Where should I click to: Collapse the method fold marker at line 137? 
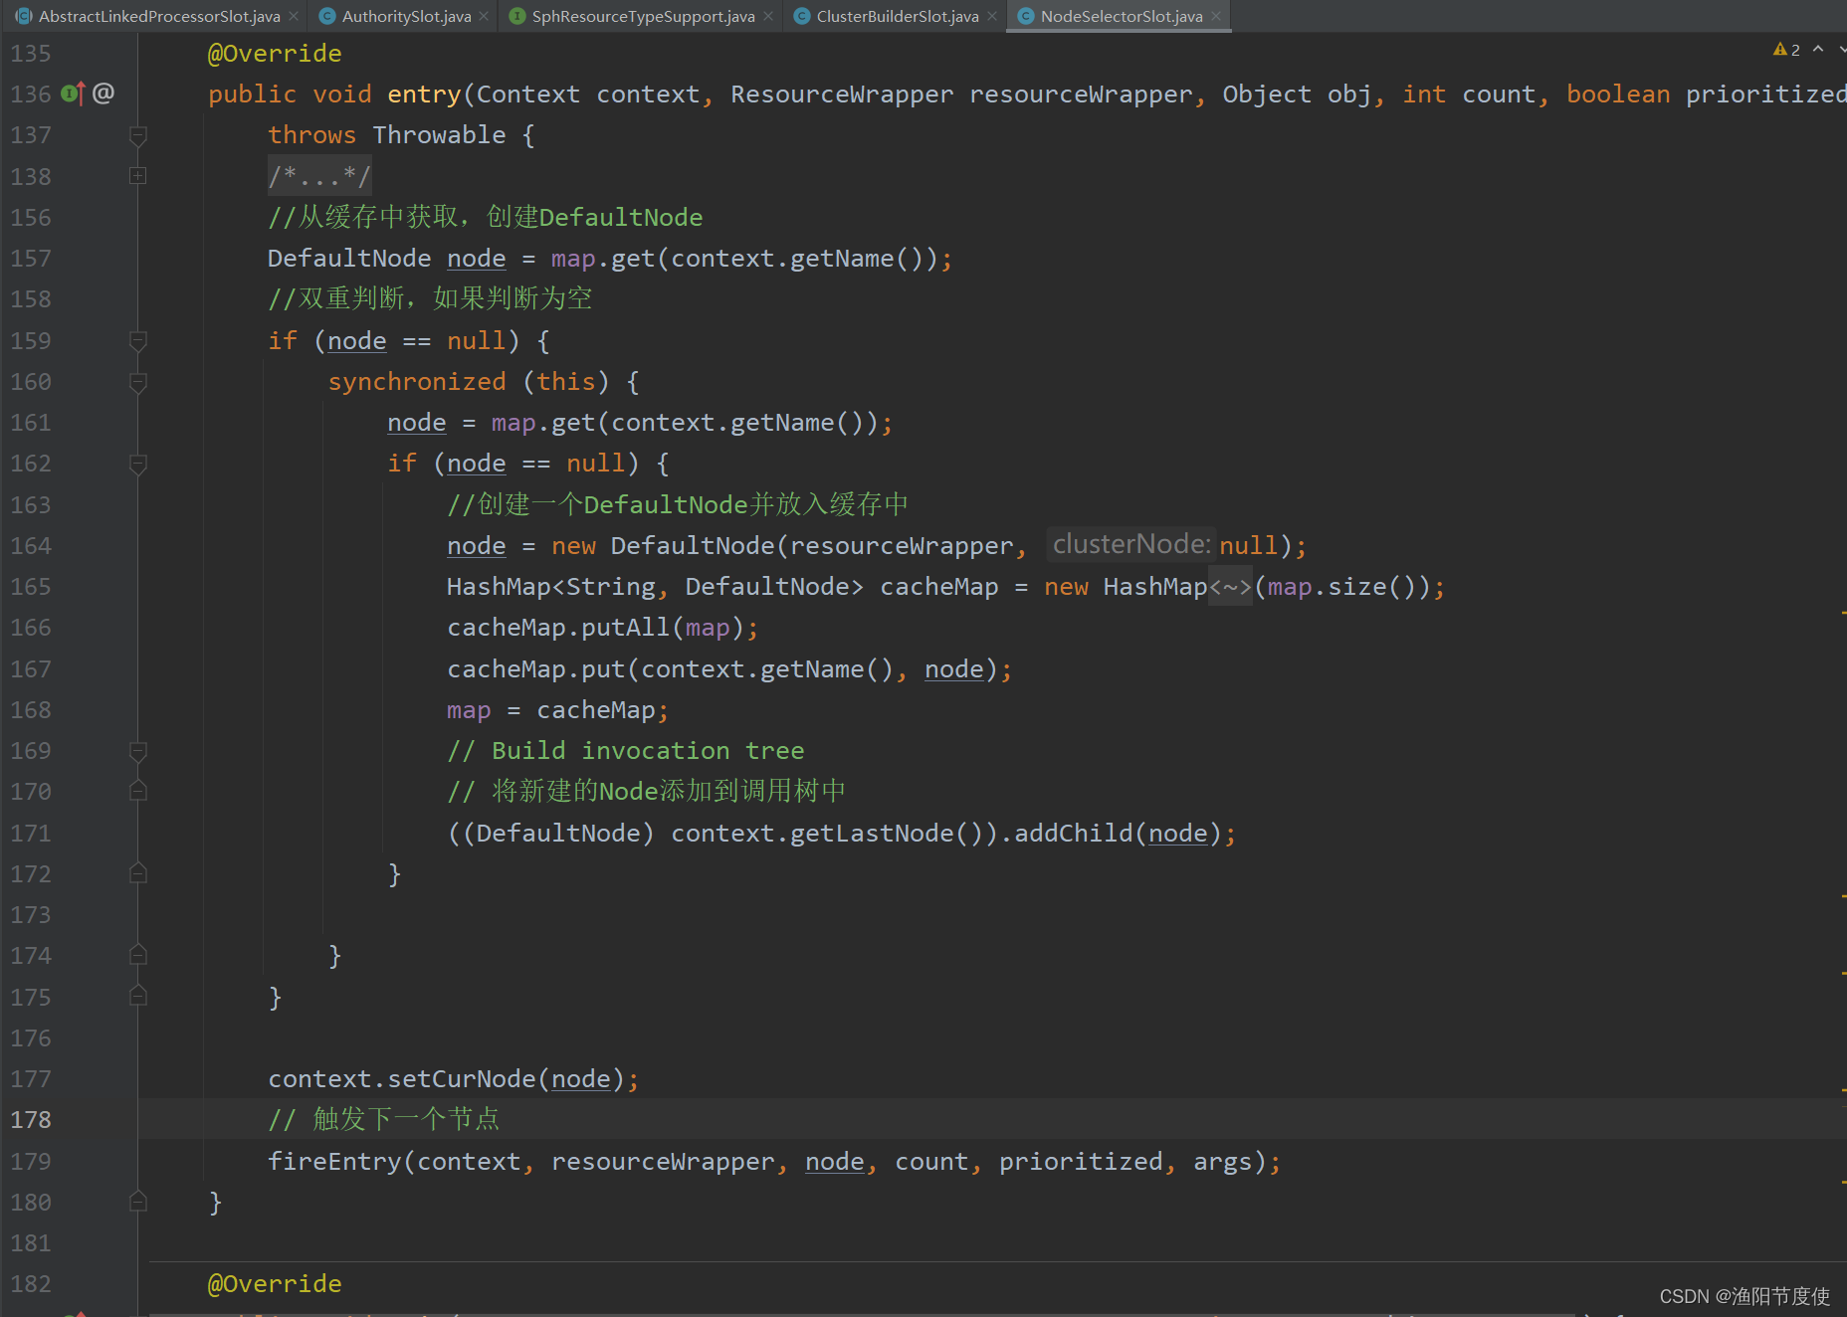tap(138, 135)
